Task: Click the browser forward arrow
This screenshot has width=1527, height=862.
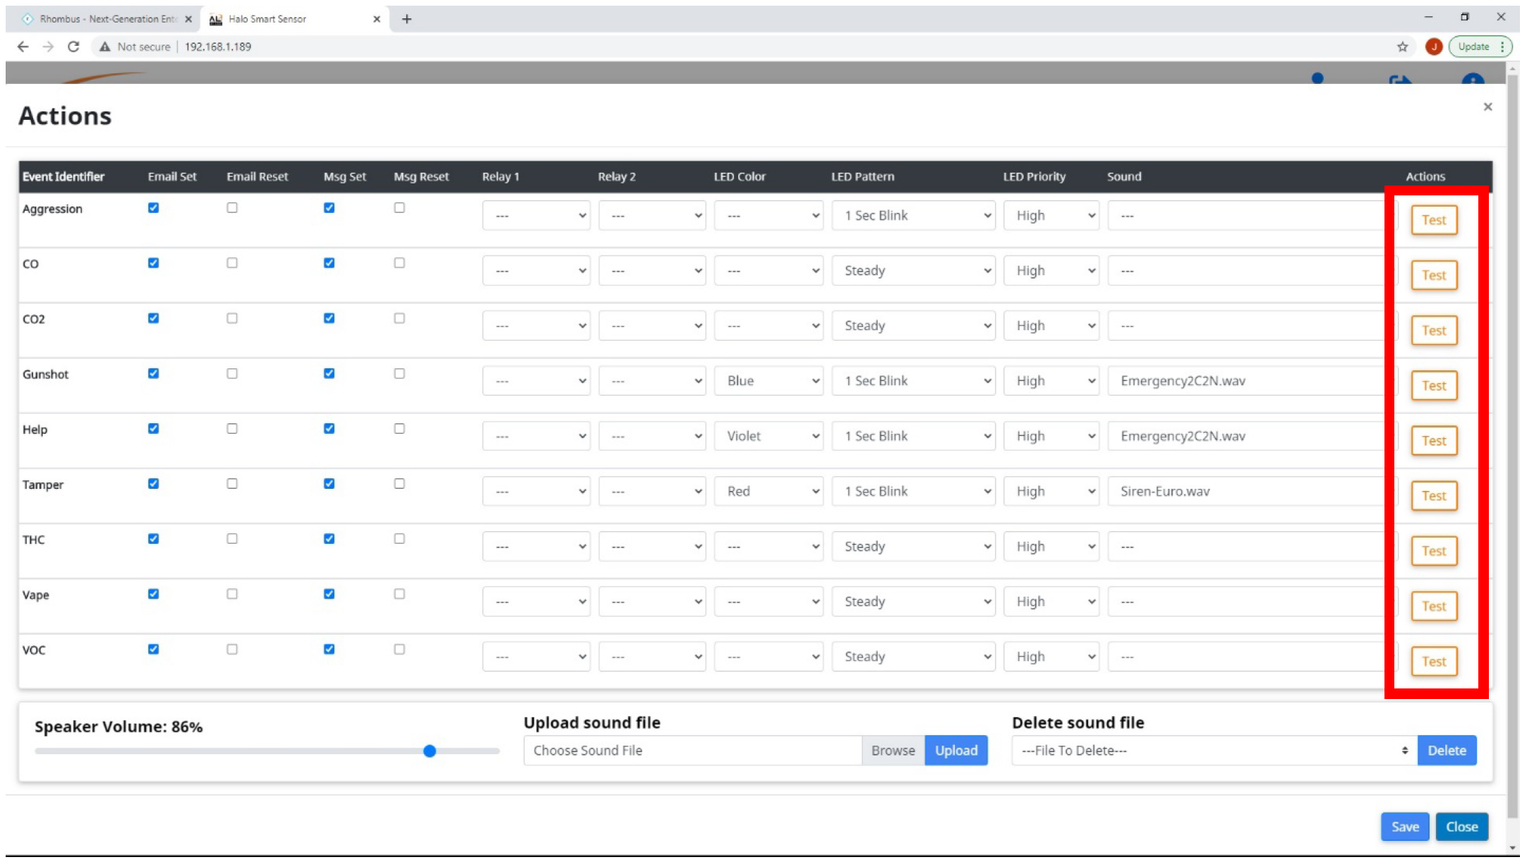Action: click(48, 47)
